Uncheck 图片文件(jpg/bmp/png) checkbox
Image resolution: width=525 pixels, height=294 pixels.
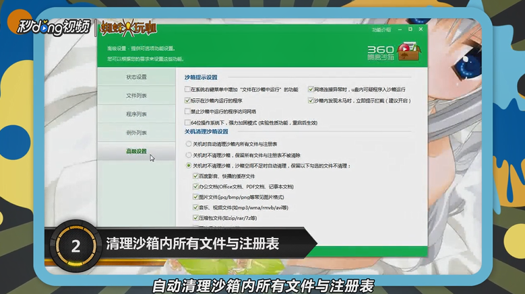tap(195, 196)
